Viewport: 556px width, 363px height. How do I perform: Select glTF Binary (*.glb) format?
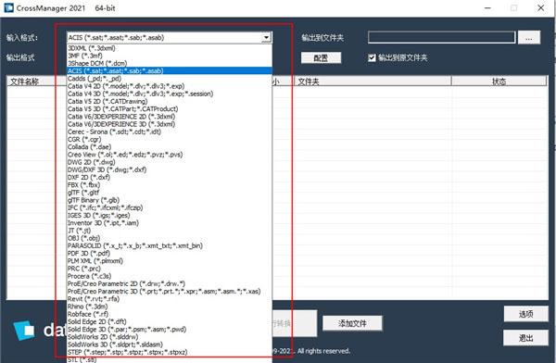(x=170, y=200)
